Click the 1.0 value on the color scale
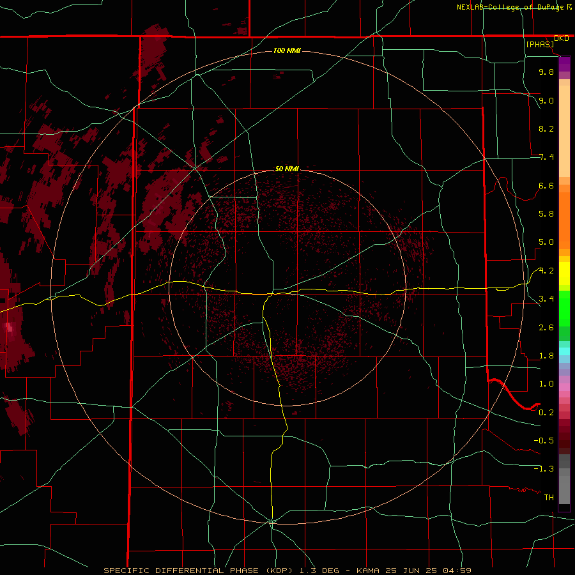575x575 pixels. [546, 384]
